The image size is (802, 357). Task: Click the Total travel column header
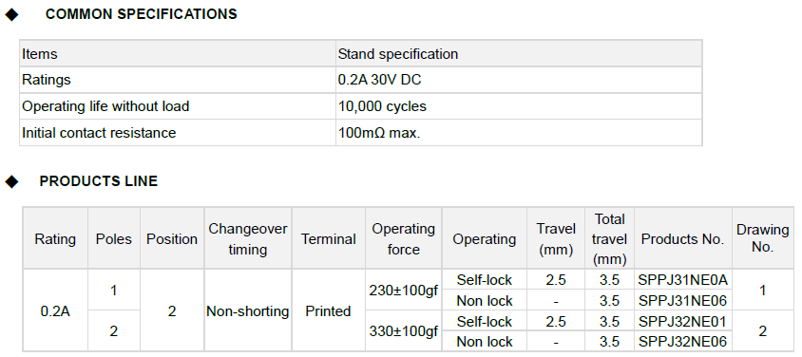610,239
